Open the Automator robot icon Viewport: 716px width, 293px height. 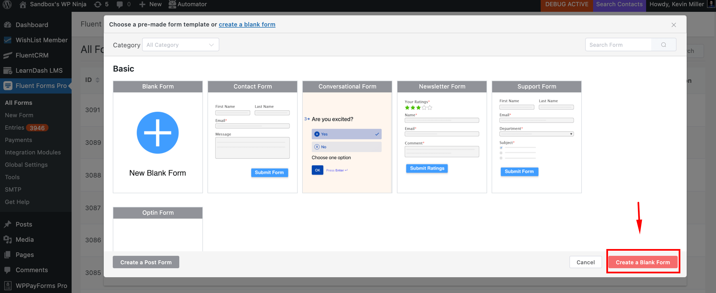pos(172,4)
